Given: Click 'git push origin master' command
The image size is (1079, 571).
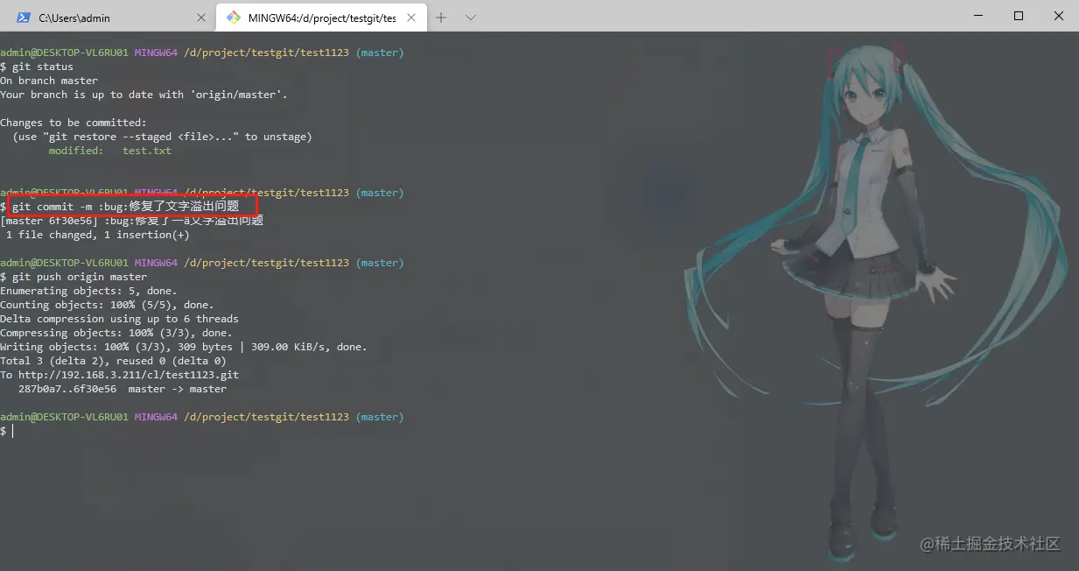Looking at the screenshot, I should point(74,277).
